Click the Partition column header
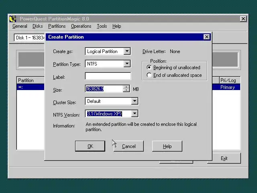Screen dimensions: 257x193 (31, 80)
